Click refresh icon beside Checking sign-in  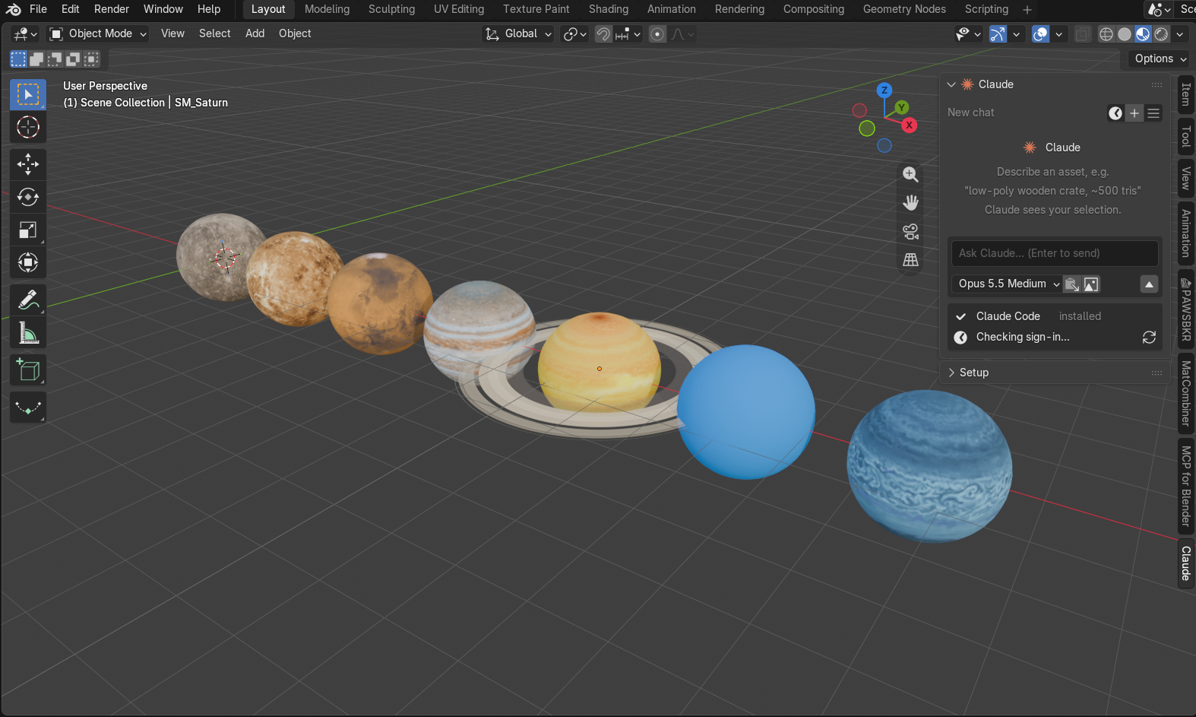click(1149, 337)
